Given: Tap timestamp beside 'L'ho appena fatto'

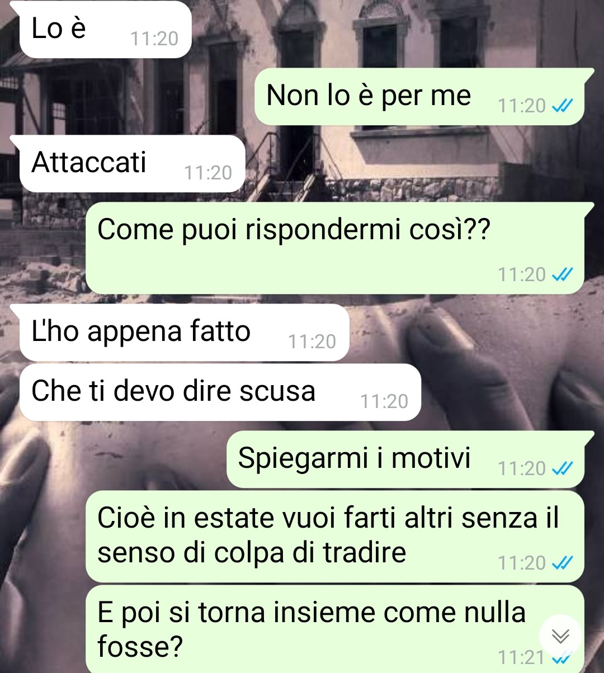Looking at the screenshot, I should pos(312,342).
